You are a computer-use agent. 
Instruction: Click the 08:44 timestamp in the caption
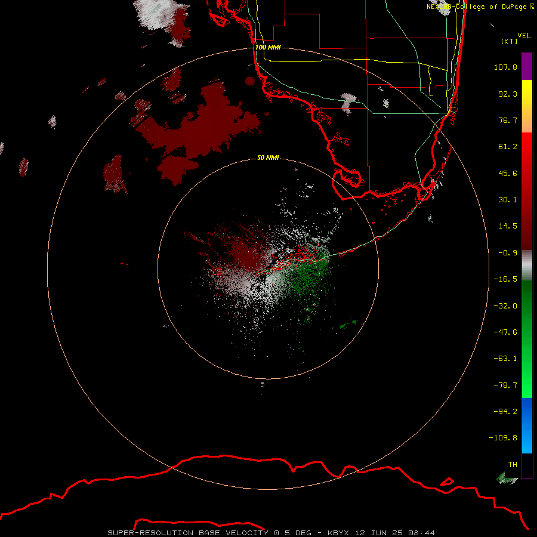(x=422, y=533)
